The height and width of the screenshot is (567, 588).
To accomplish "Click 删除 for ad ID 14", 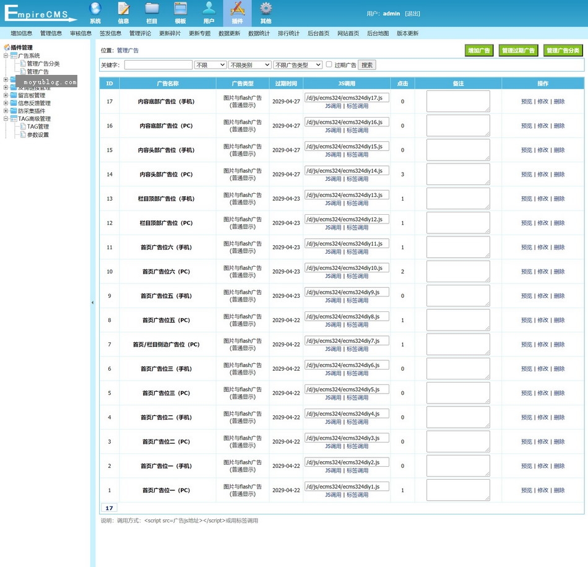I will [559, 175].
